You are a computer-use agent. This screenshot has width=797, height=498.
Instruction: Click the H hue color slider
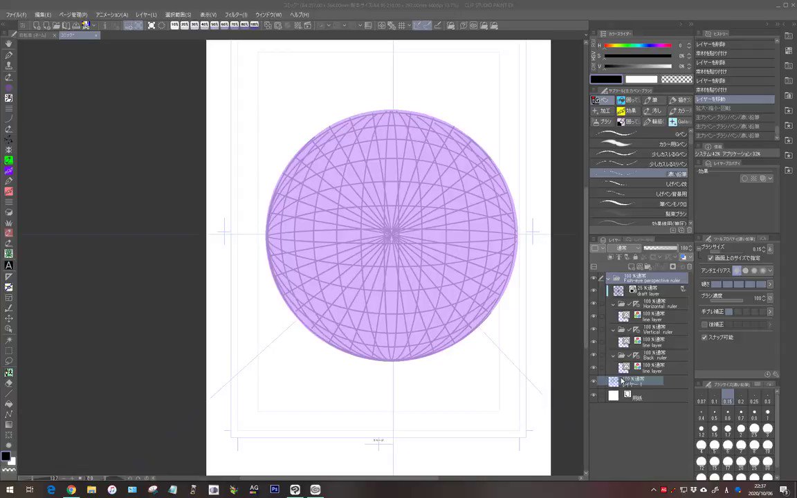pos(637,46)
